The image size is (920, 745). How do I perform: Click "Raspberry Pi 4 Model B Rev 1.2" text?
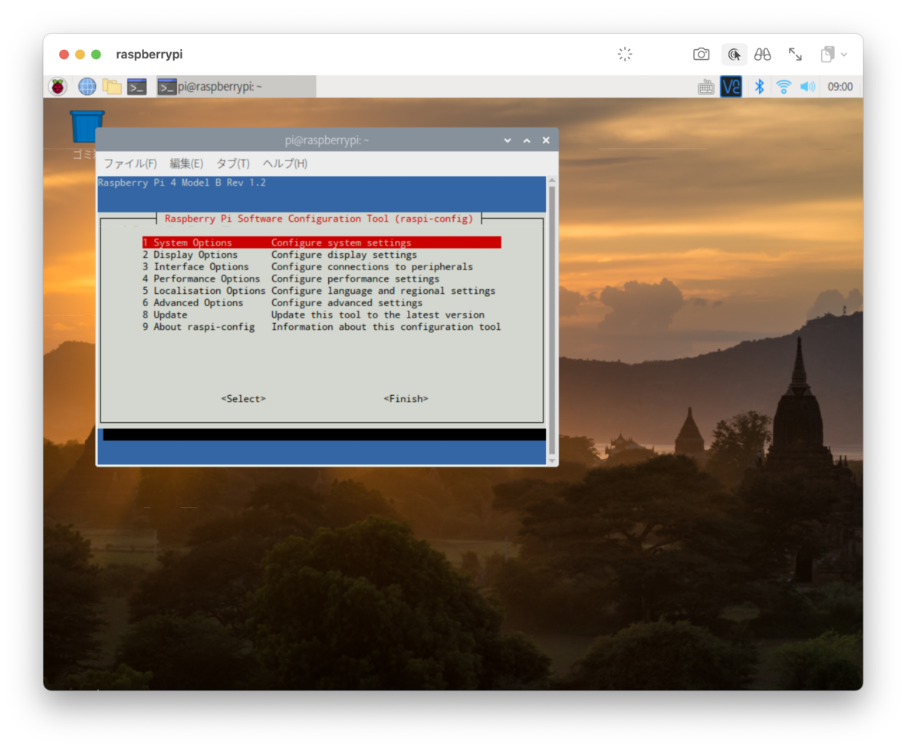click(182, 183)
